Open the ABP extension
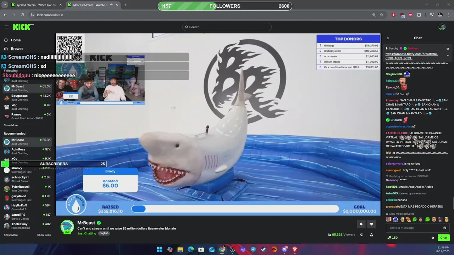The height and width of the screenshot is (255, 454). tap(411, 15)
